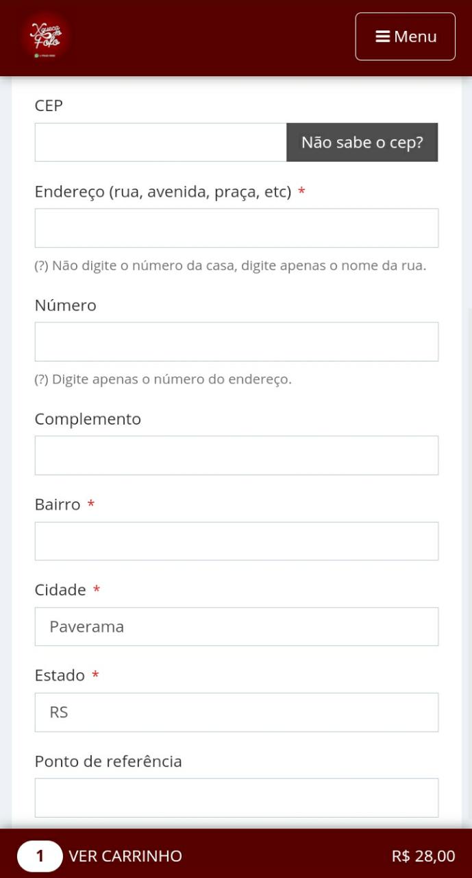Select the Ponto de referência field
Viewport: 472px width, 878px height.
point(236,798)
